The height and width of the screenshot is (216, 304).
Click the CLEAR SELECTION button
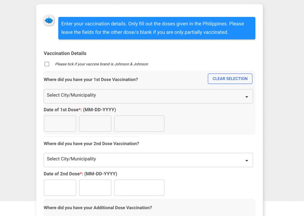click(x=230, y=79)
